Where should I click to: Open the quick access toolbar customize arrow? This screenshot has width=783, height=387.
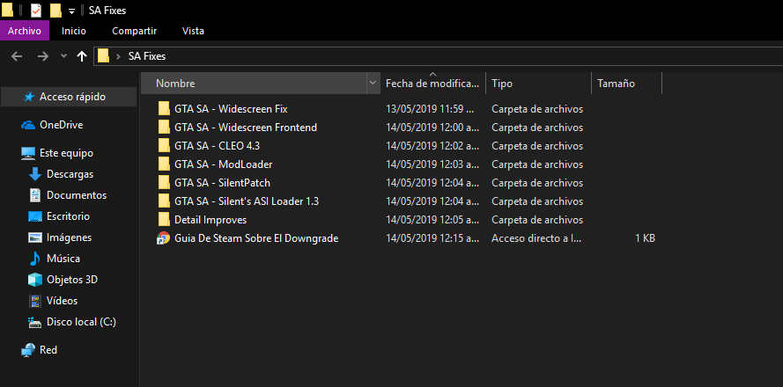pyautogui.click(x=71, y=11)
